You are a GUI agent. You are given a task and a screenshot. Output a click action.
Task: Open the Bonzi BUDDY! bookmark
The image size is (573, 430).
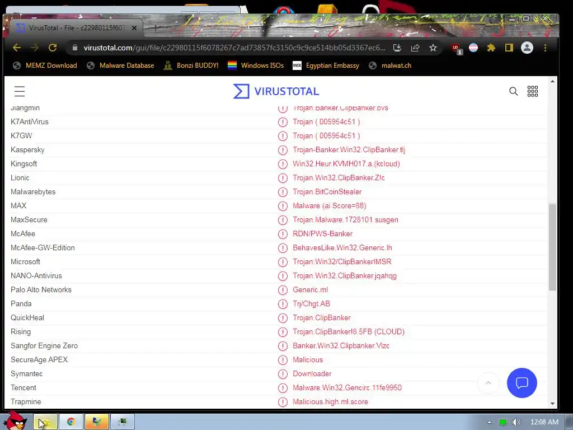click(x=191, y=66)
